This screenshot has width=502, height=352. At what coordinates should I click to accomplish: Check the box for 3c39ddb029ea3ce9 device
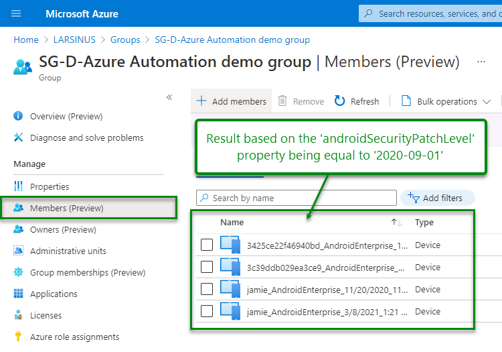click(207, 267)
